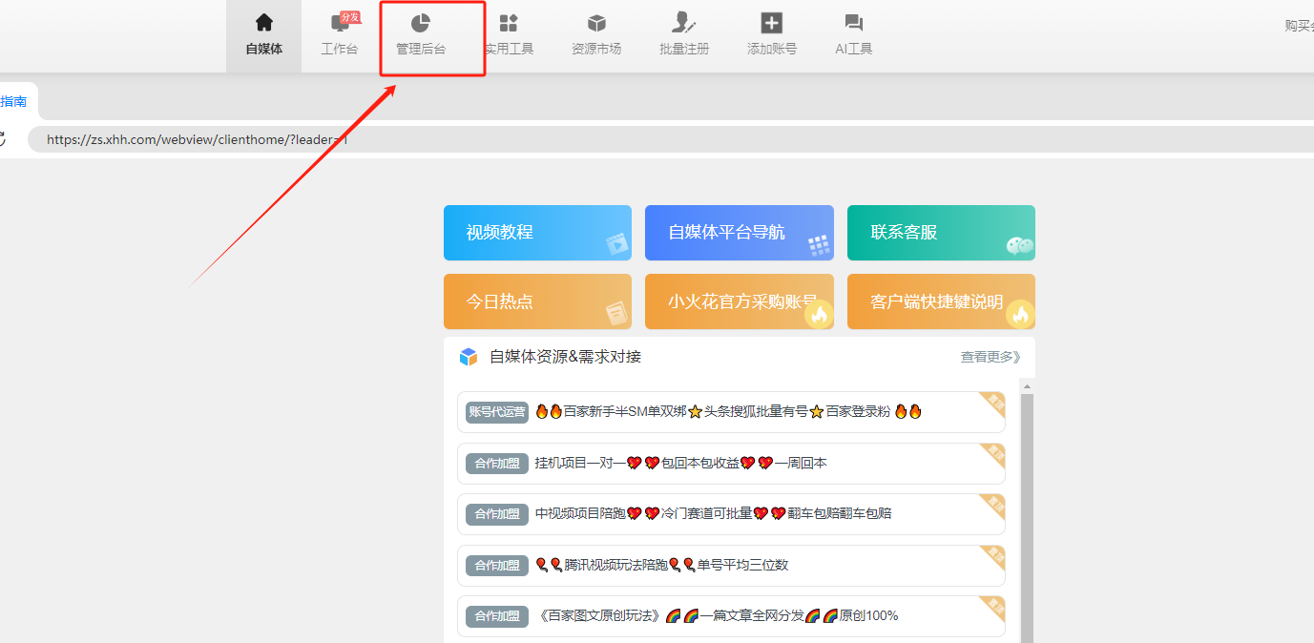Open the 腾讯视频玩法陪跑 listing

tap(731, 565)
